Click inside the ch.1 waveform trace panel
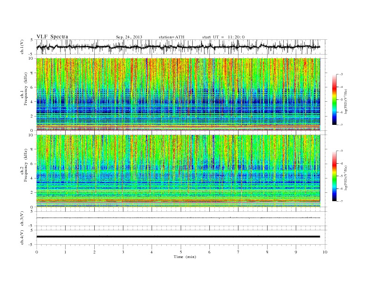 [182, 47]
